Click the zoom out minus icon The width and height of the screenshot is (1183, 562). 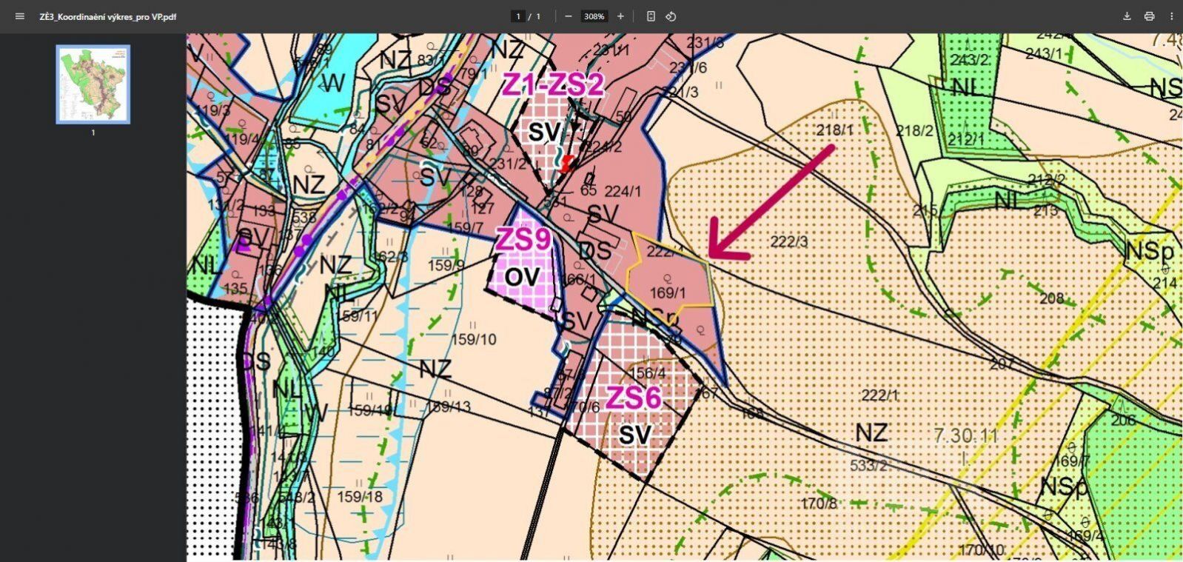pyautogui.click(x=569, y=16)
